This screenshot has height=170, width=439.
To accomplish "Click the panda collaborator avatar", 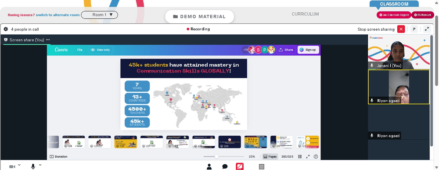I will point(271,50).
